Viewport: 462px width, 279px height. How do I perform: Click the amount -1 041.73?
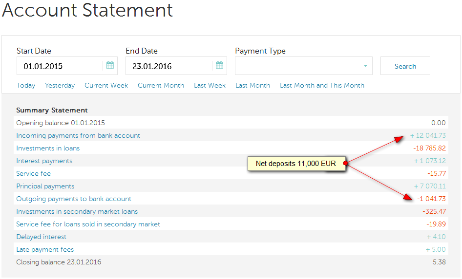click(431, 199)
